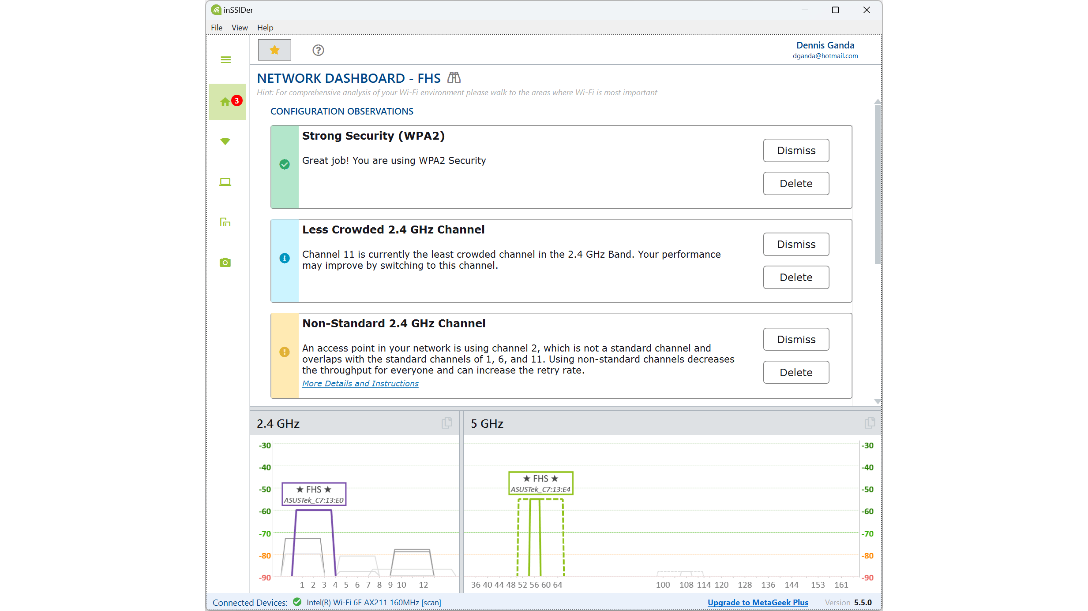Screen dimensions: 1088x611
Task: Open the laptop devices sidebar icon
Action: [x=225, y=182]
